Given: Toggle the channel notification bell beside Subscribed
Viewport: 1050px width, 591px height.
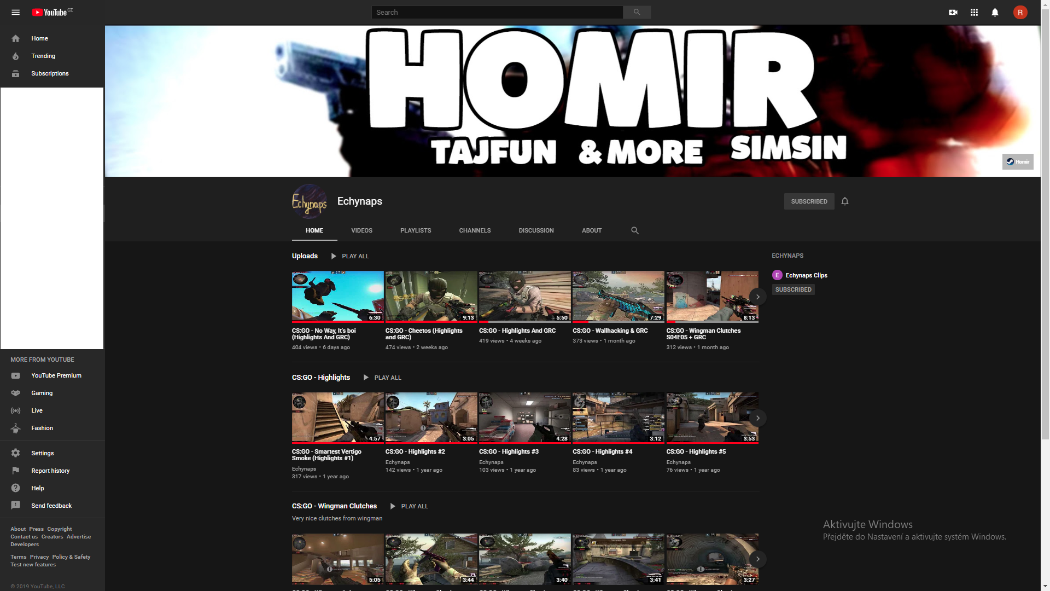Looking at the screenshot, I should pyautogui.click(x=845, y=201).
